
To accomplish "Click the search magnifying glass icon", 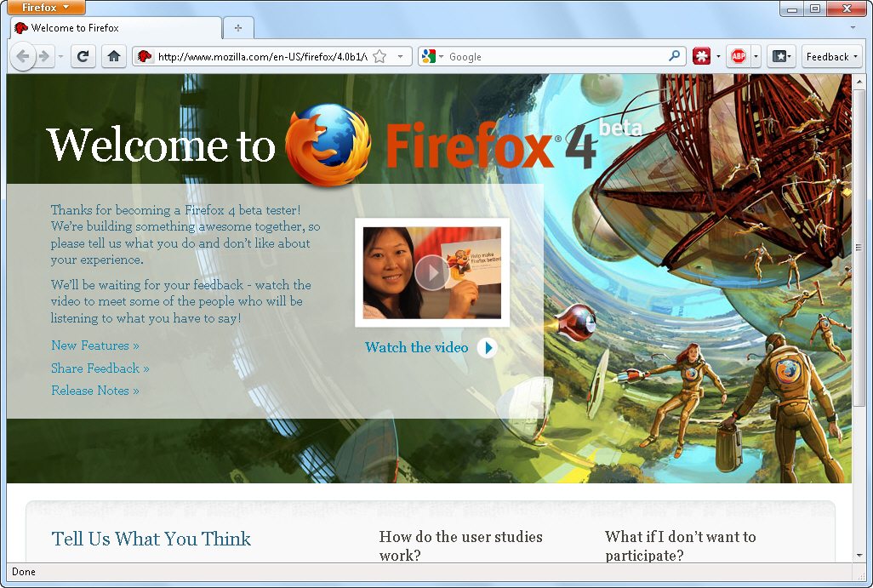I will [675, 57].
